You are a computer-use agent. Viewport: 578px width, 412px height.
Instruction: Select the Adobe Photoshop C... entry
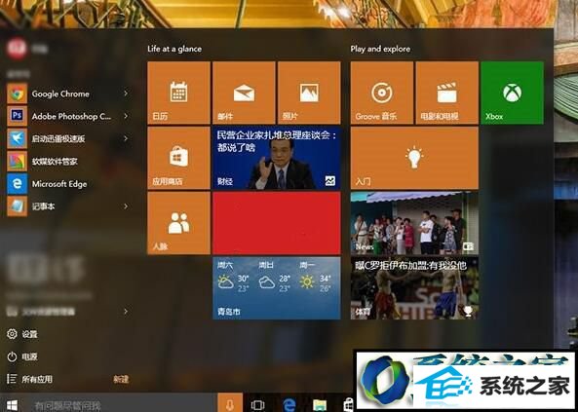tap(69, 116)
